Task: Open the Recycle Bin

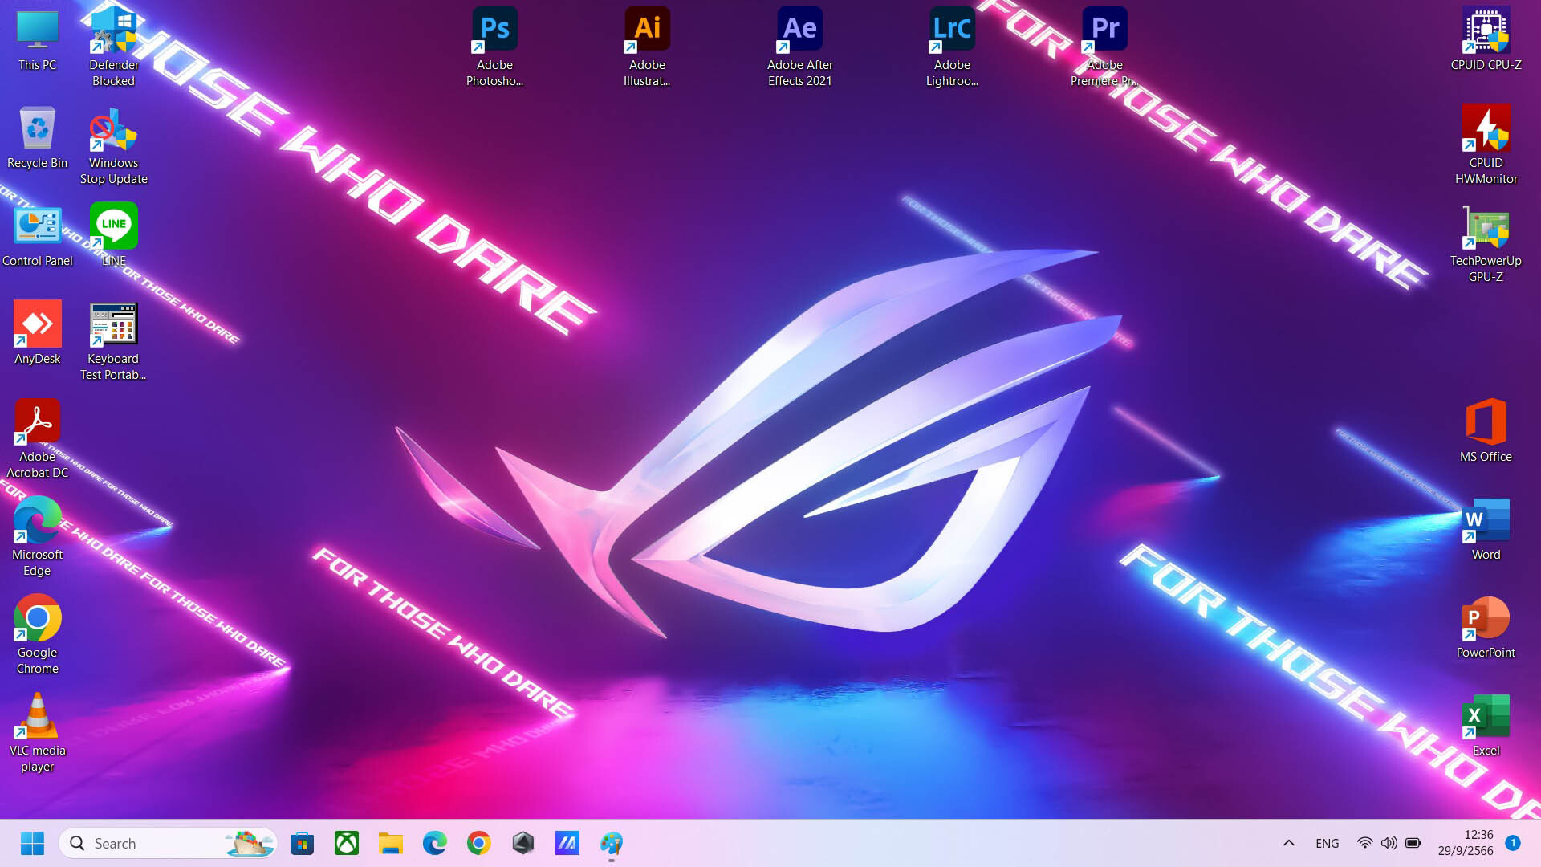Action: 37,137
